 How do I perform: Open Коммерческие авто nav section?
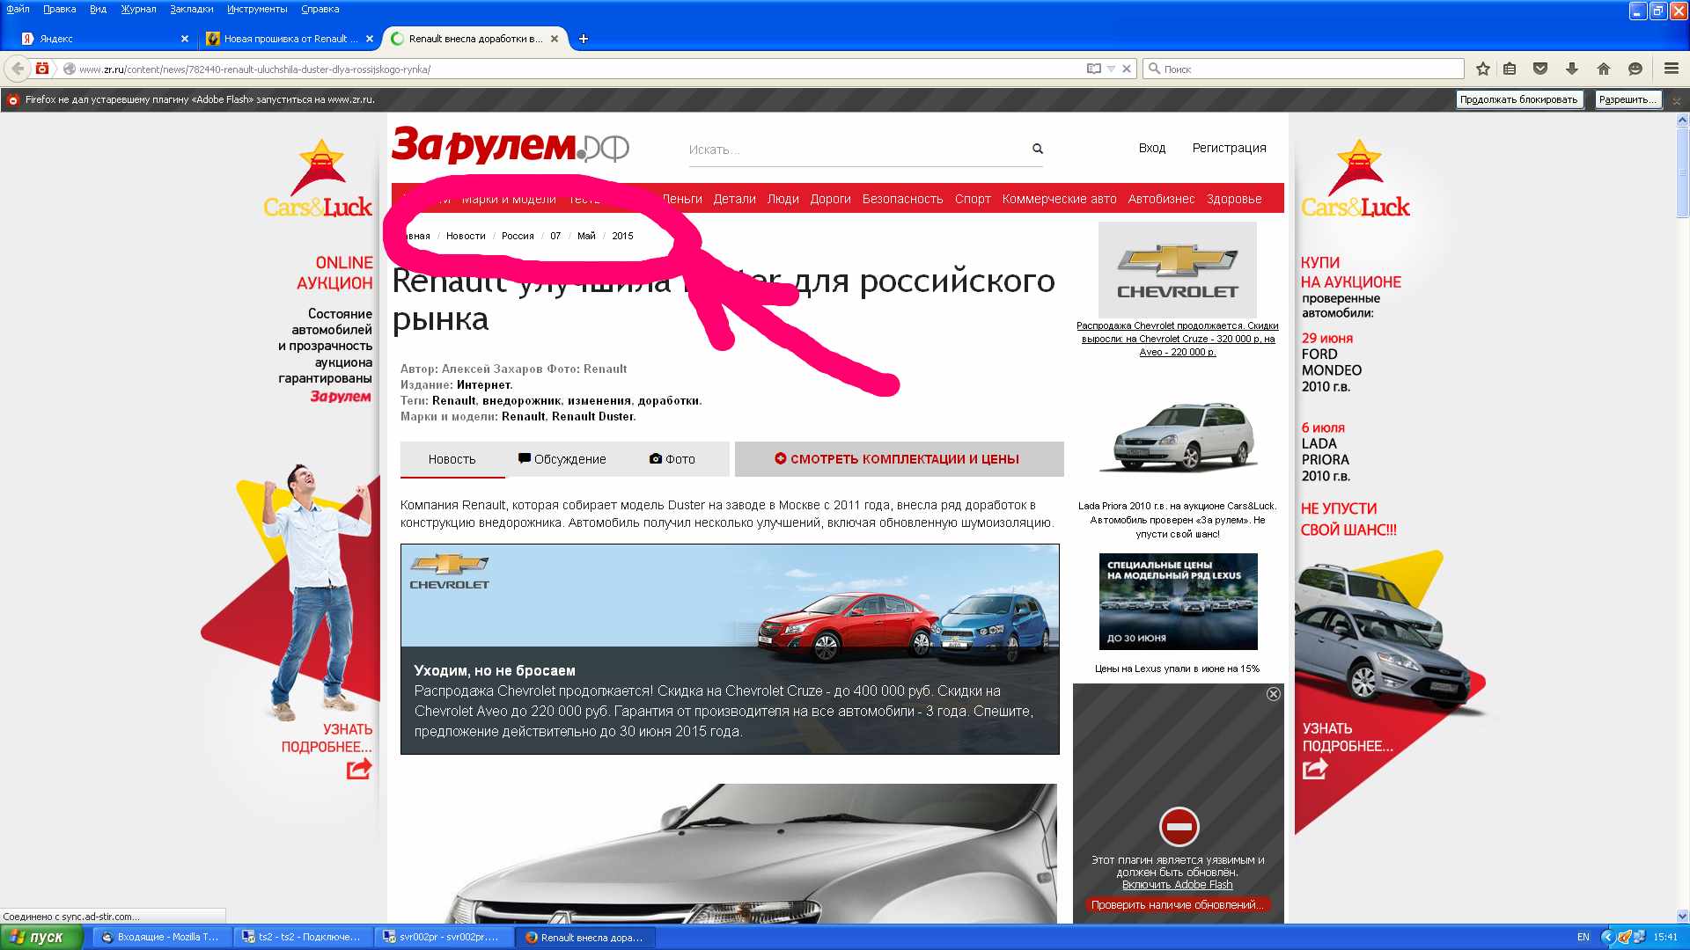1059,199
